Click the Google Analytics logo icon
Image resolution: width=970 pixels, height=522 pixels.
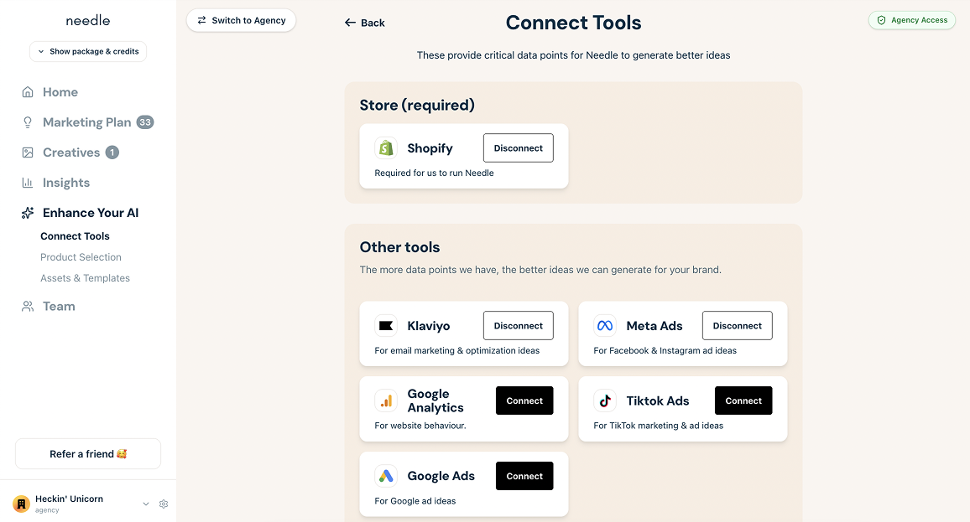tap(386, 401)
